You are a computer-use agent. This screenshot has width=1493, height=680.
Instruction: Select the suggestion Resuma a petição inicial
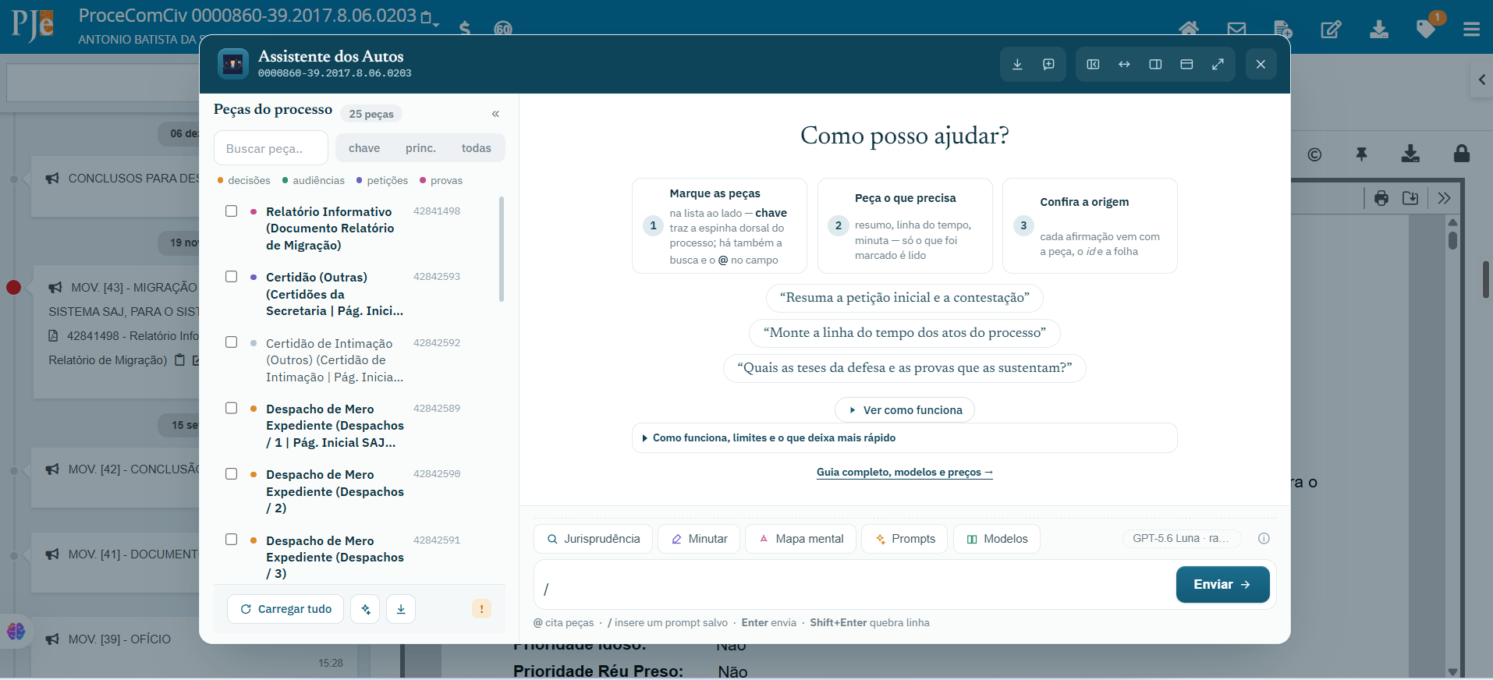pyautogui.click(x=905, y=298)
